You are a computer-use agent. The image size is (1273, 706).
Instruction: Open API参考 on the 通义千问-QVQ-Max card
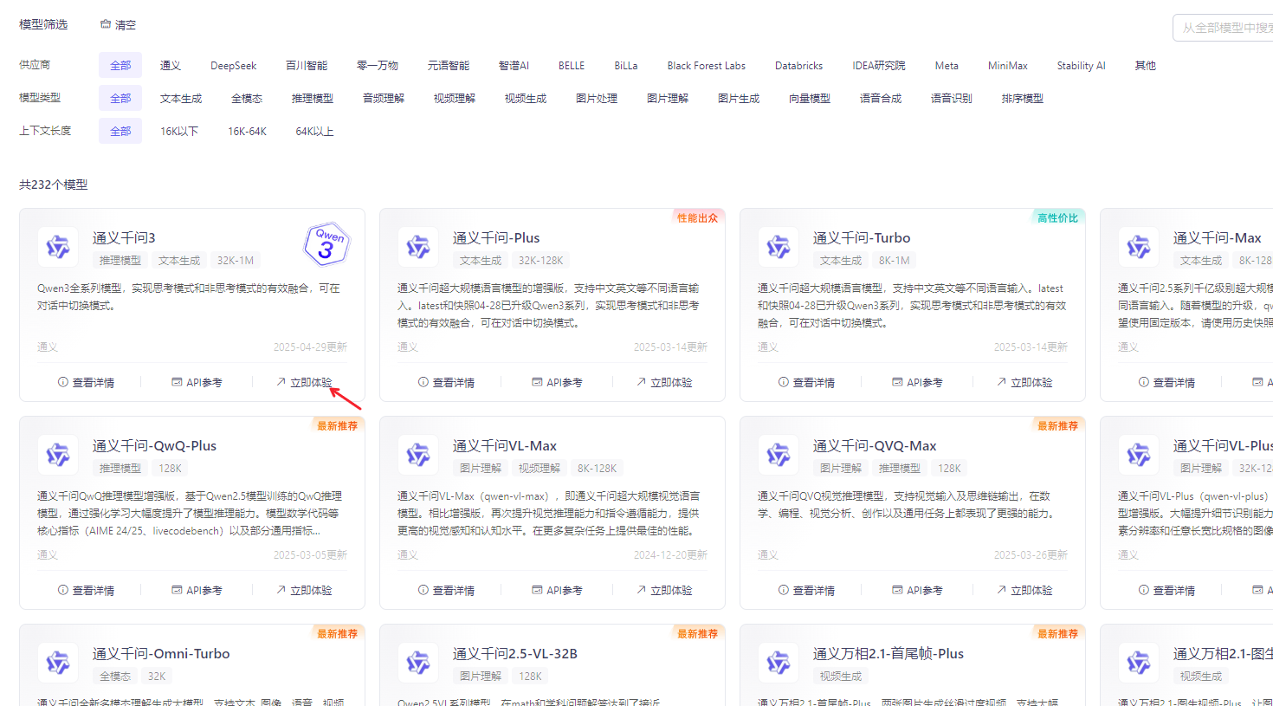click(917, 590)
